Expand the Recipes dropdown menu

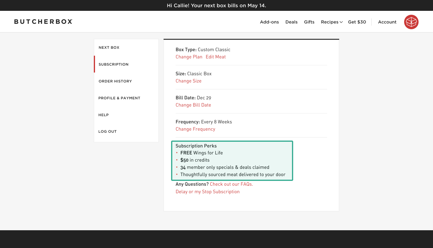point(332,22)
